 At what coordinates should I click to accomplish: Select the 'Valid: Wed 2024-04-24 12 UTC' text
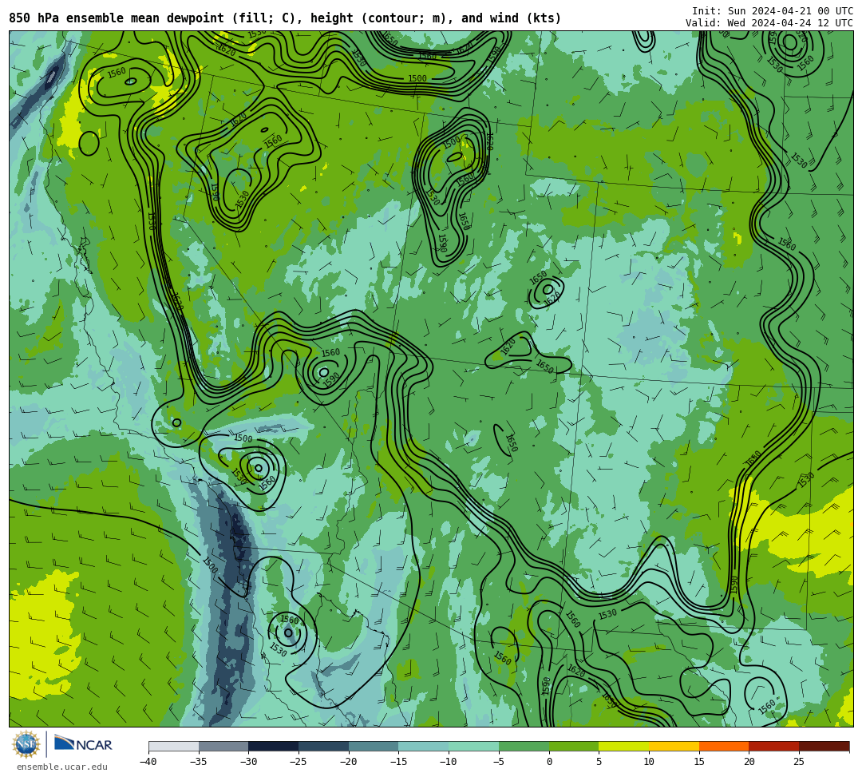click(x=769, y=23)
